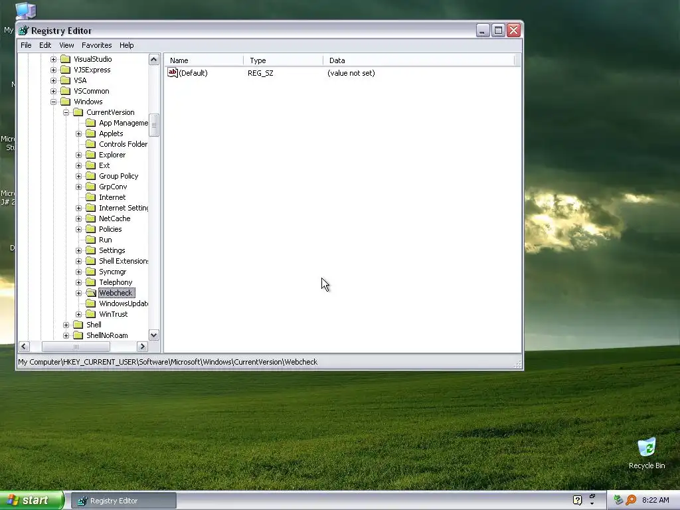This screenshot has height=510, width=680.
Task: Expand the Syncmgr key
Action: click(x=78, y=272)
